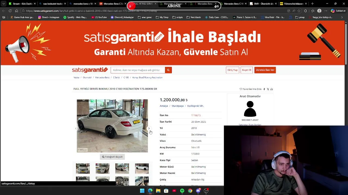348x195 pixels.
Task: Open Otomobil breadcrumb link
Action: 87,77
